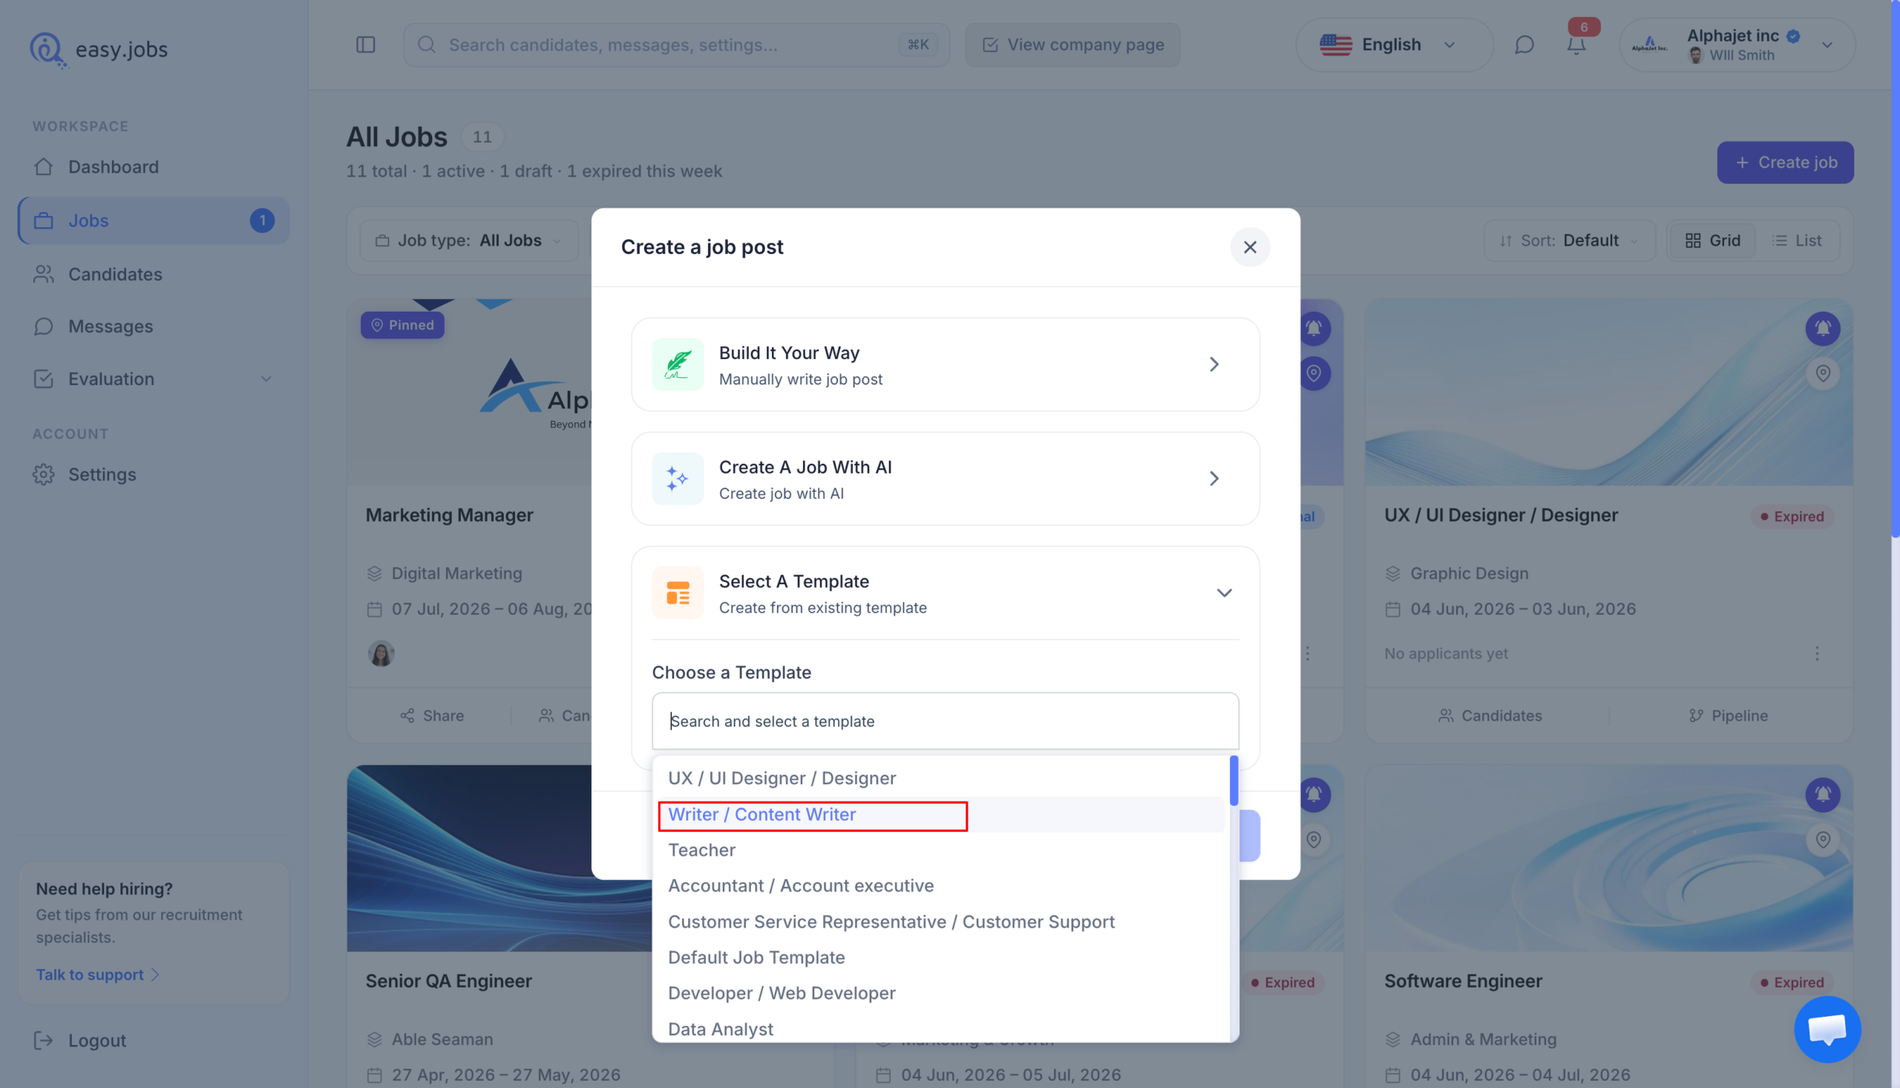Select UX / UI Designer / Designer template
The width and height of the screenshot is (1900, 1088).
click(x=940, y=778)
